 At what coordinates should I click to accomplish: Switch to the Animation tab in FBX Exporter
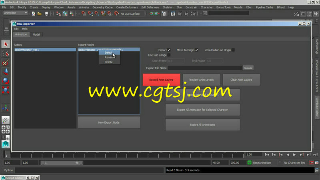pos(21,34)
